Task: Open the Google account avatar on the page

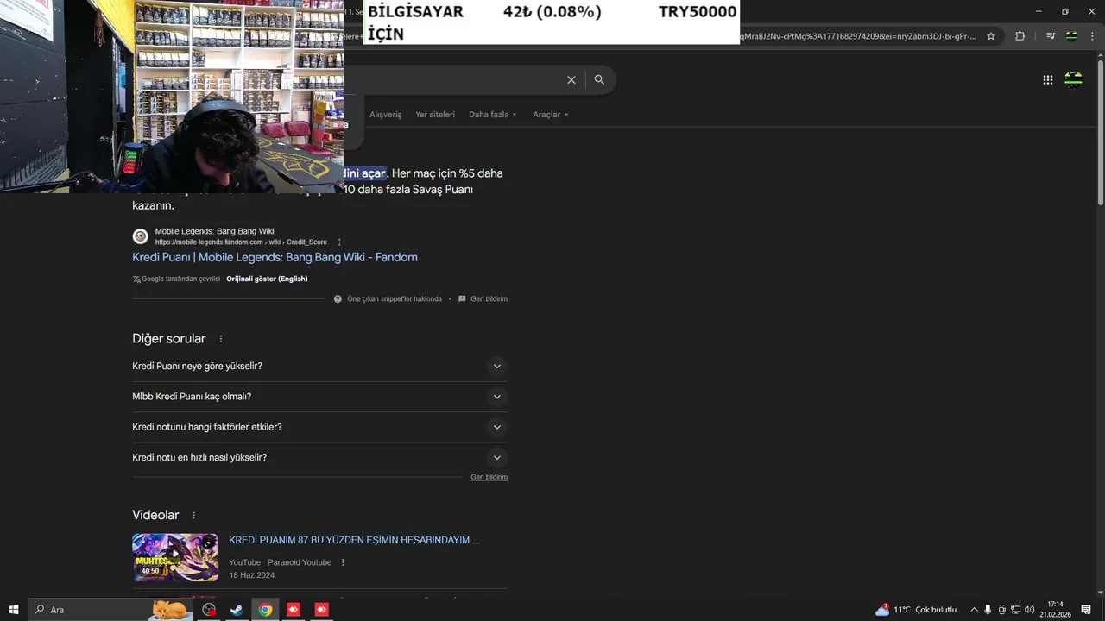Action: [1074, 79]
